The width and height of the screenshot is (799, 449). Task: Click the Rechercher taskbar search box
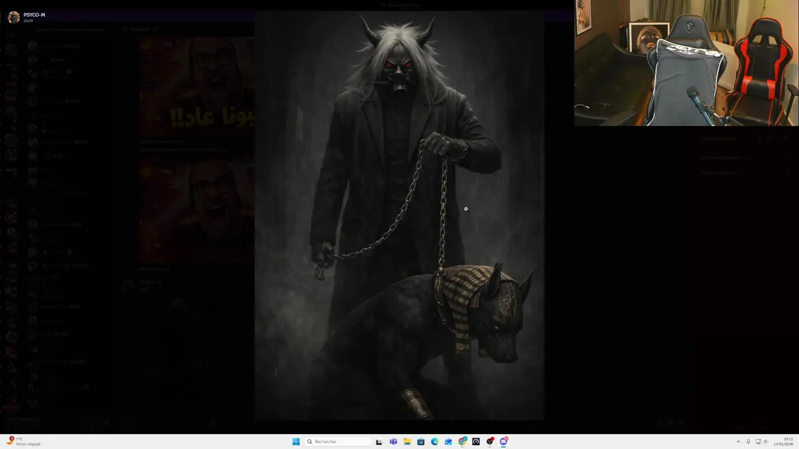[338, 442]
